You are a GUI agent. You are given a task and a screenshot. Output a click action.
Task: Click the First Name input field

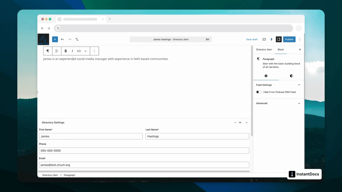[91, 136]
